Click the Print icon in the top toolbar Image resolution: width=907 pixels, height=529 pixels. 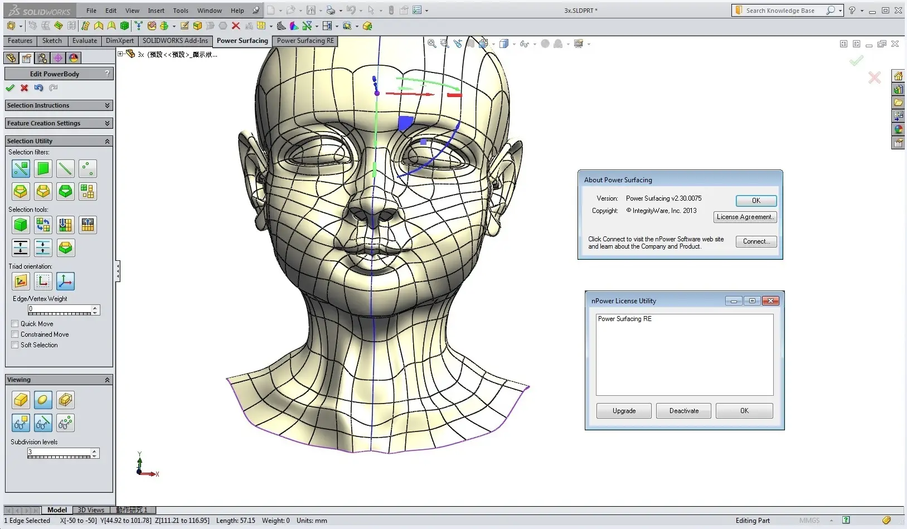point(331,10)
